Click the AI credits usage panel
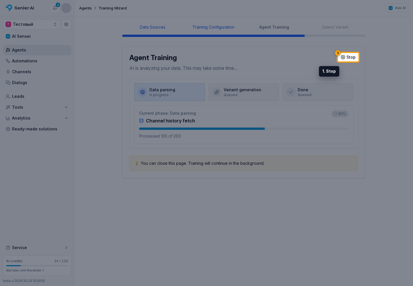This screenshot has width=413, height=286. 37,266
